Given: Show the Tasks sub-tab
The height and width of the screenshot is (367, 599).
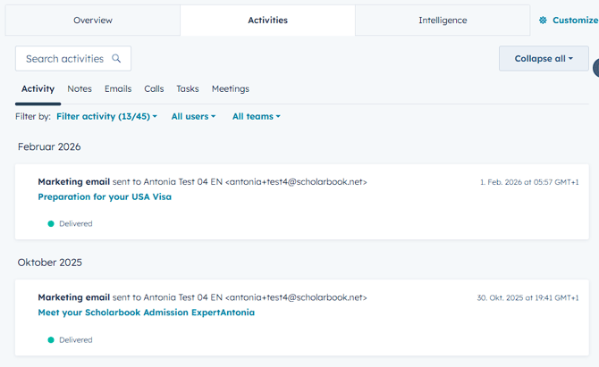Looking at the screenshot, I should point(188,89).
